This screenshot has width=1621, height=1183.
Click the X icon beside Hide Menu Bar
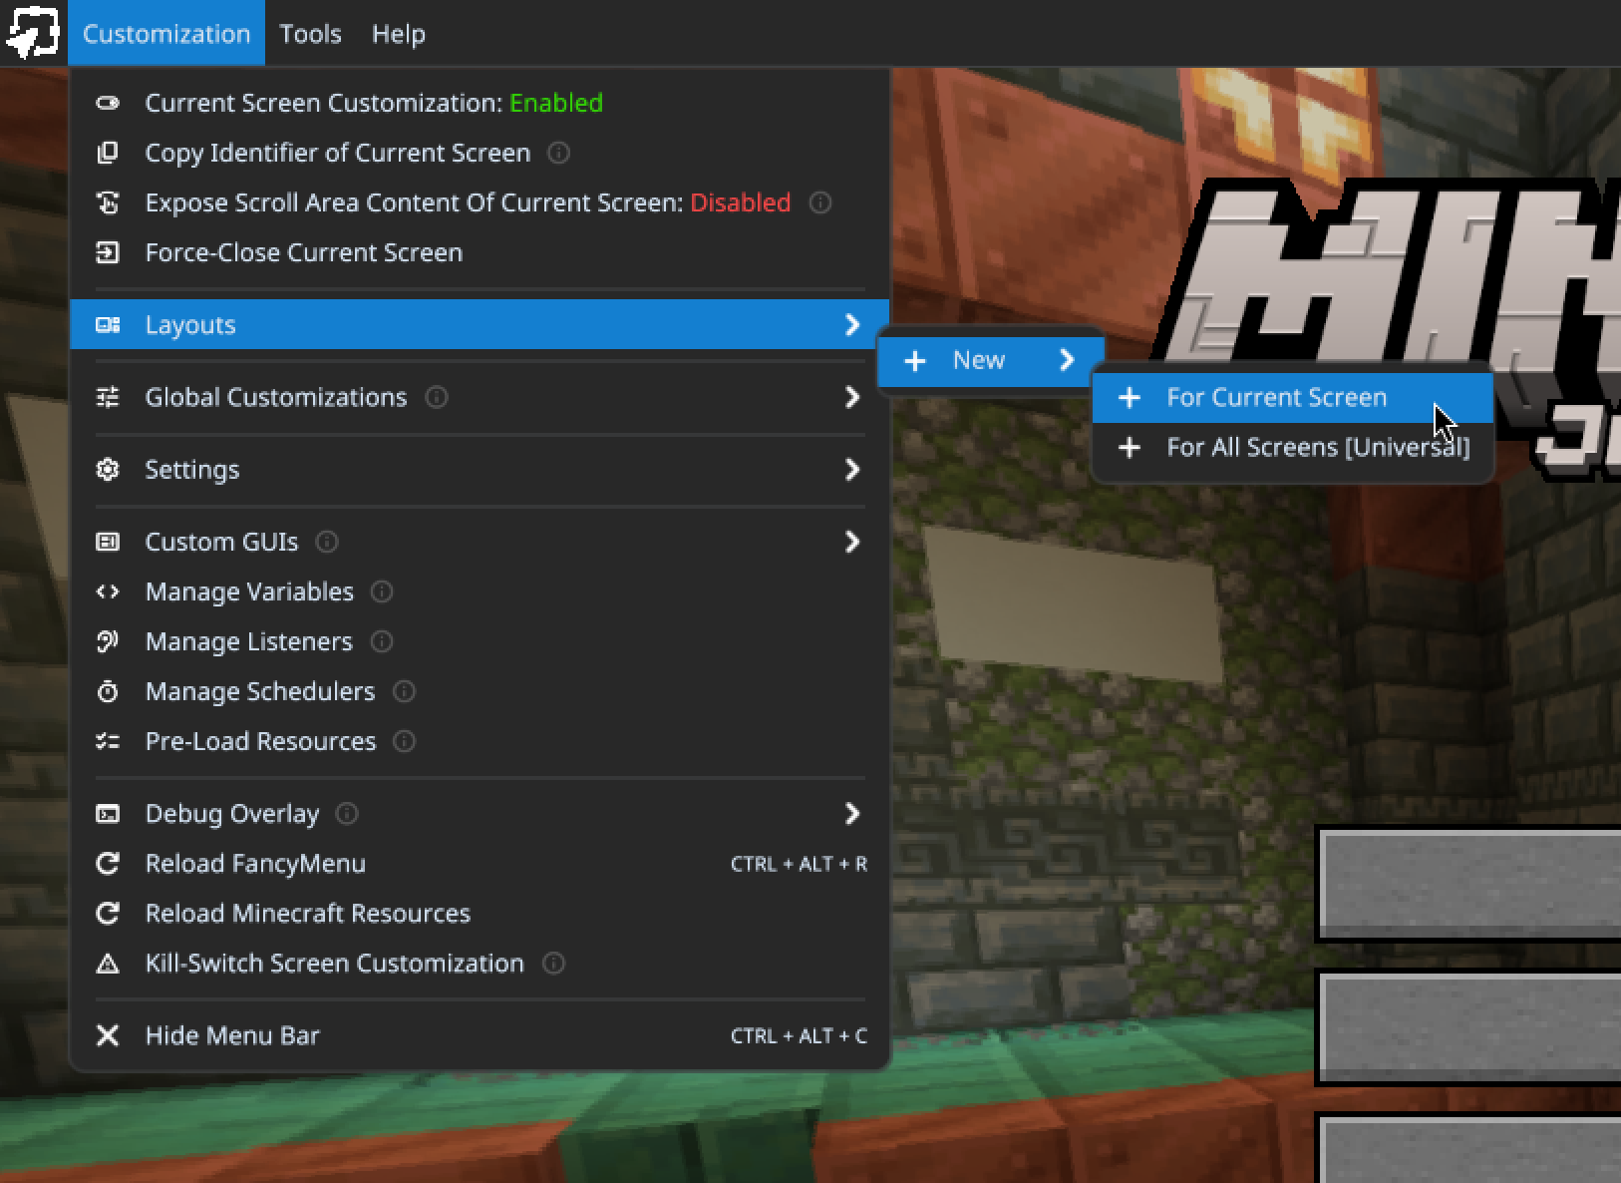point(108,1035)
